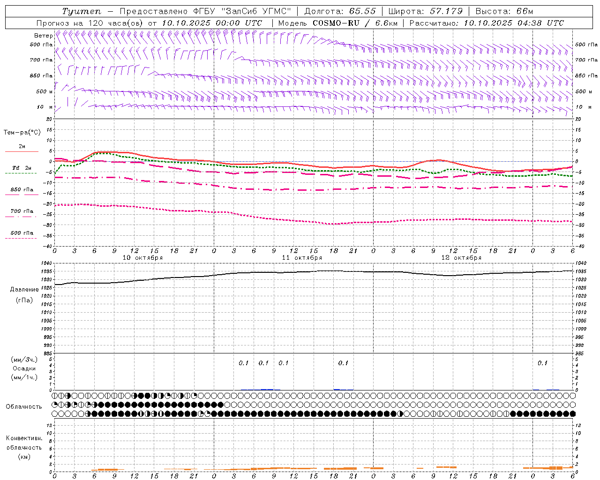600x480 pixels.
Task: Click the "(гПа)" unit label under Давление
Action: pyautogui.click(x=24, y=300)
